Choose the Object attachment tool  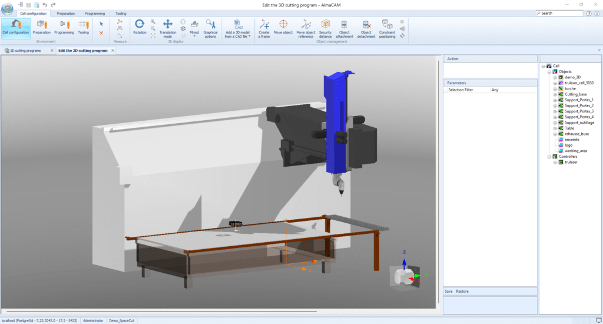[344, 24]
